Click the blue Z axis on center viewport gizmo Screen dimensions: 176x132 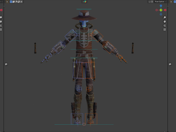[161, 6]
